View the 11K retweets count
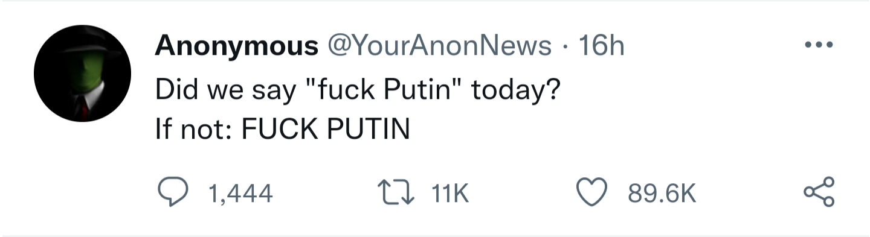This screenshot has width=870, height=237. [451, 194]
